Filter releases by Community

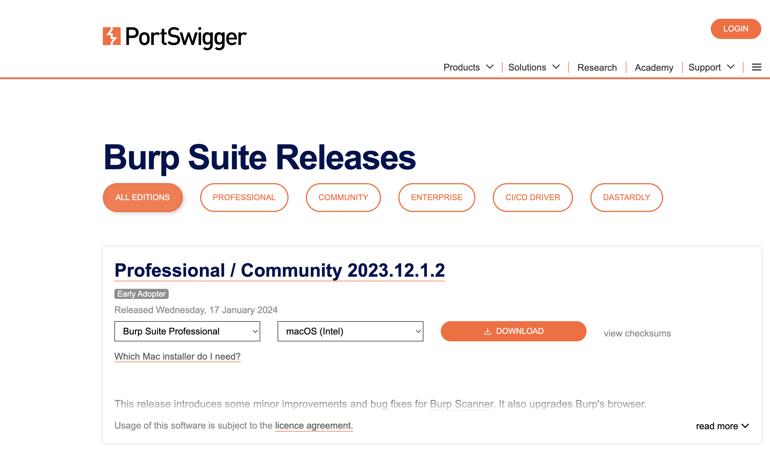(343, 197)
